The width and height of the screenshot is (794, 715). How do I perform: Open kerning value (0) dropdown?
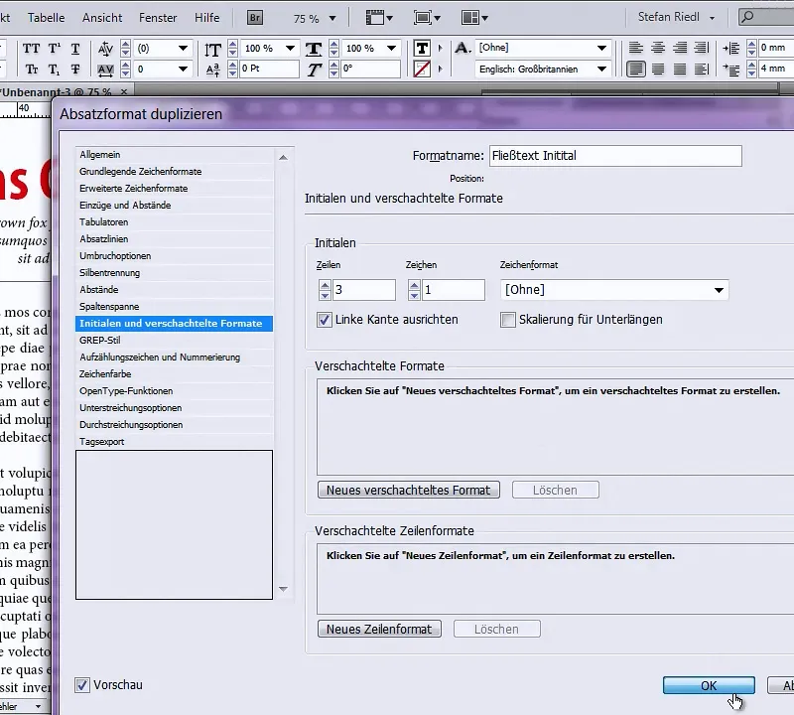(183, 49)
